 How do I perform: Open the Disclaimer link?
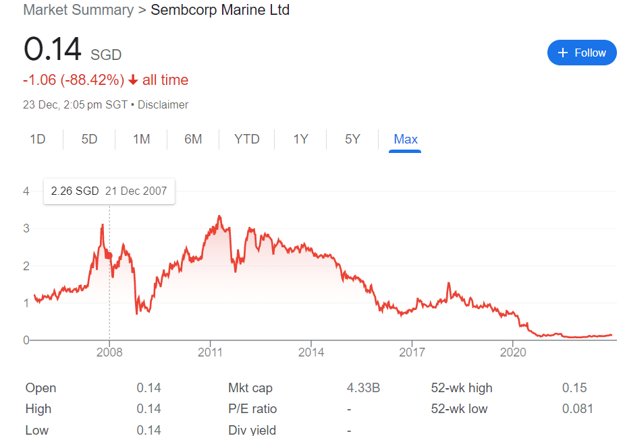click(x=163, y=105)
